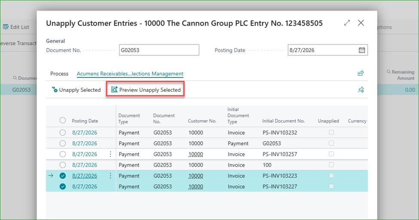The width and height of the screenshot is (419, 220).
Task: Switch to the Process tab
Action: pyautogui.click(x=59, y=74)
